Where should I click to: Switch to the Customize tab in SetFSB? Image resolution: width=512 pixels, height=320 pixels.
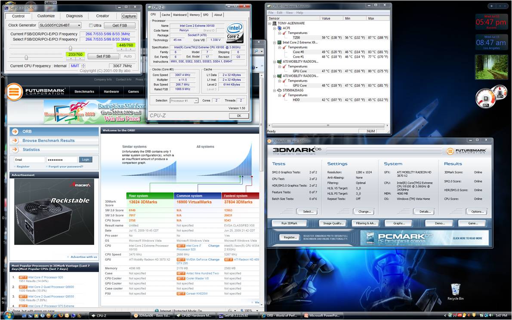coord(46,15)
